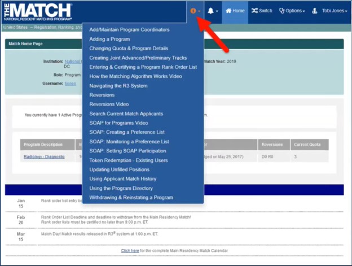Click the Switch role button
The height and width of the screenshot is (266, 352).
pyautogui.click(x=262, y=11)
